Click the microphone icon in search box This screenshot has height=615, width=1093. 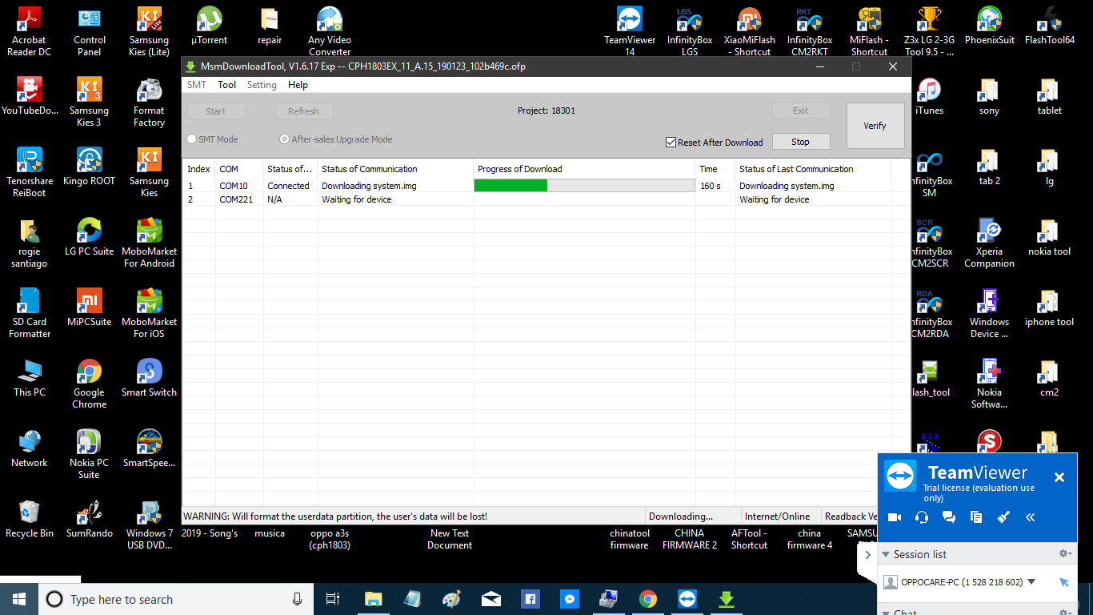[298, 599]
